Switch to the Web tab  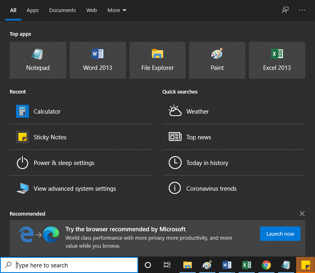(x=92, y=10)
